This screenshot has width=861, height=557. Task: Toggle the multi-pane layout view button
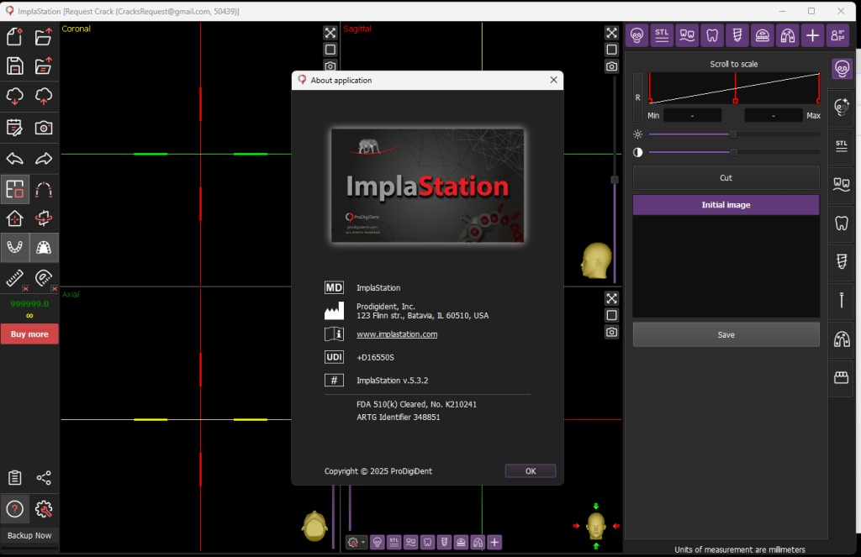[x=14, y=189]
